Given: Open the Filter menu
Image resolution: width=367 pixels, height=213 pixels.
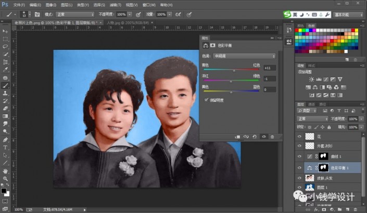Looking at the screenshot, I should pyautogui.click(x=116, y=5).
